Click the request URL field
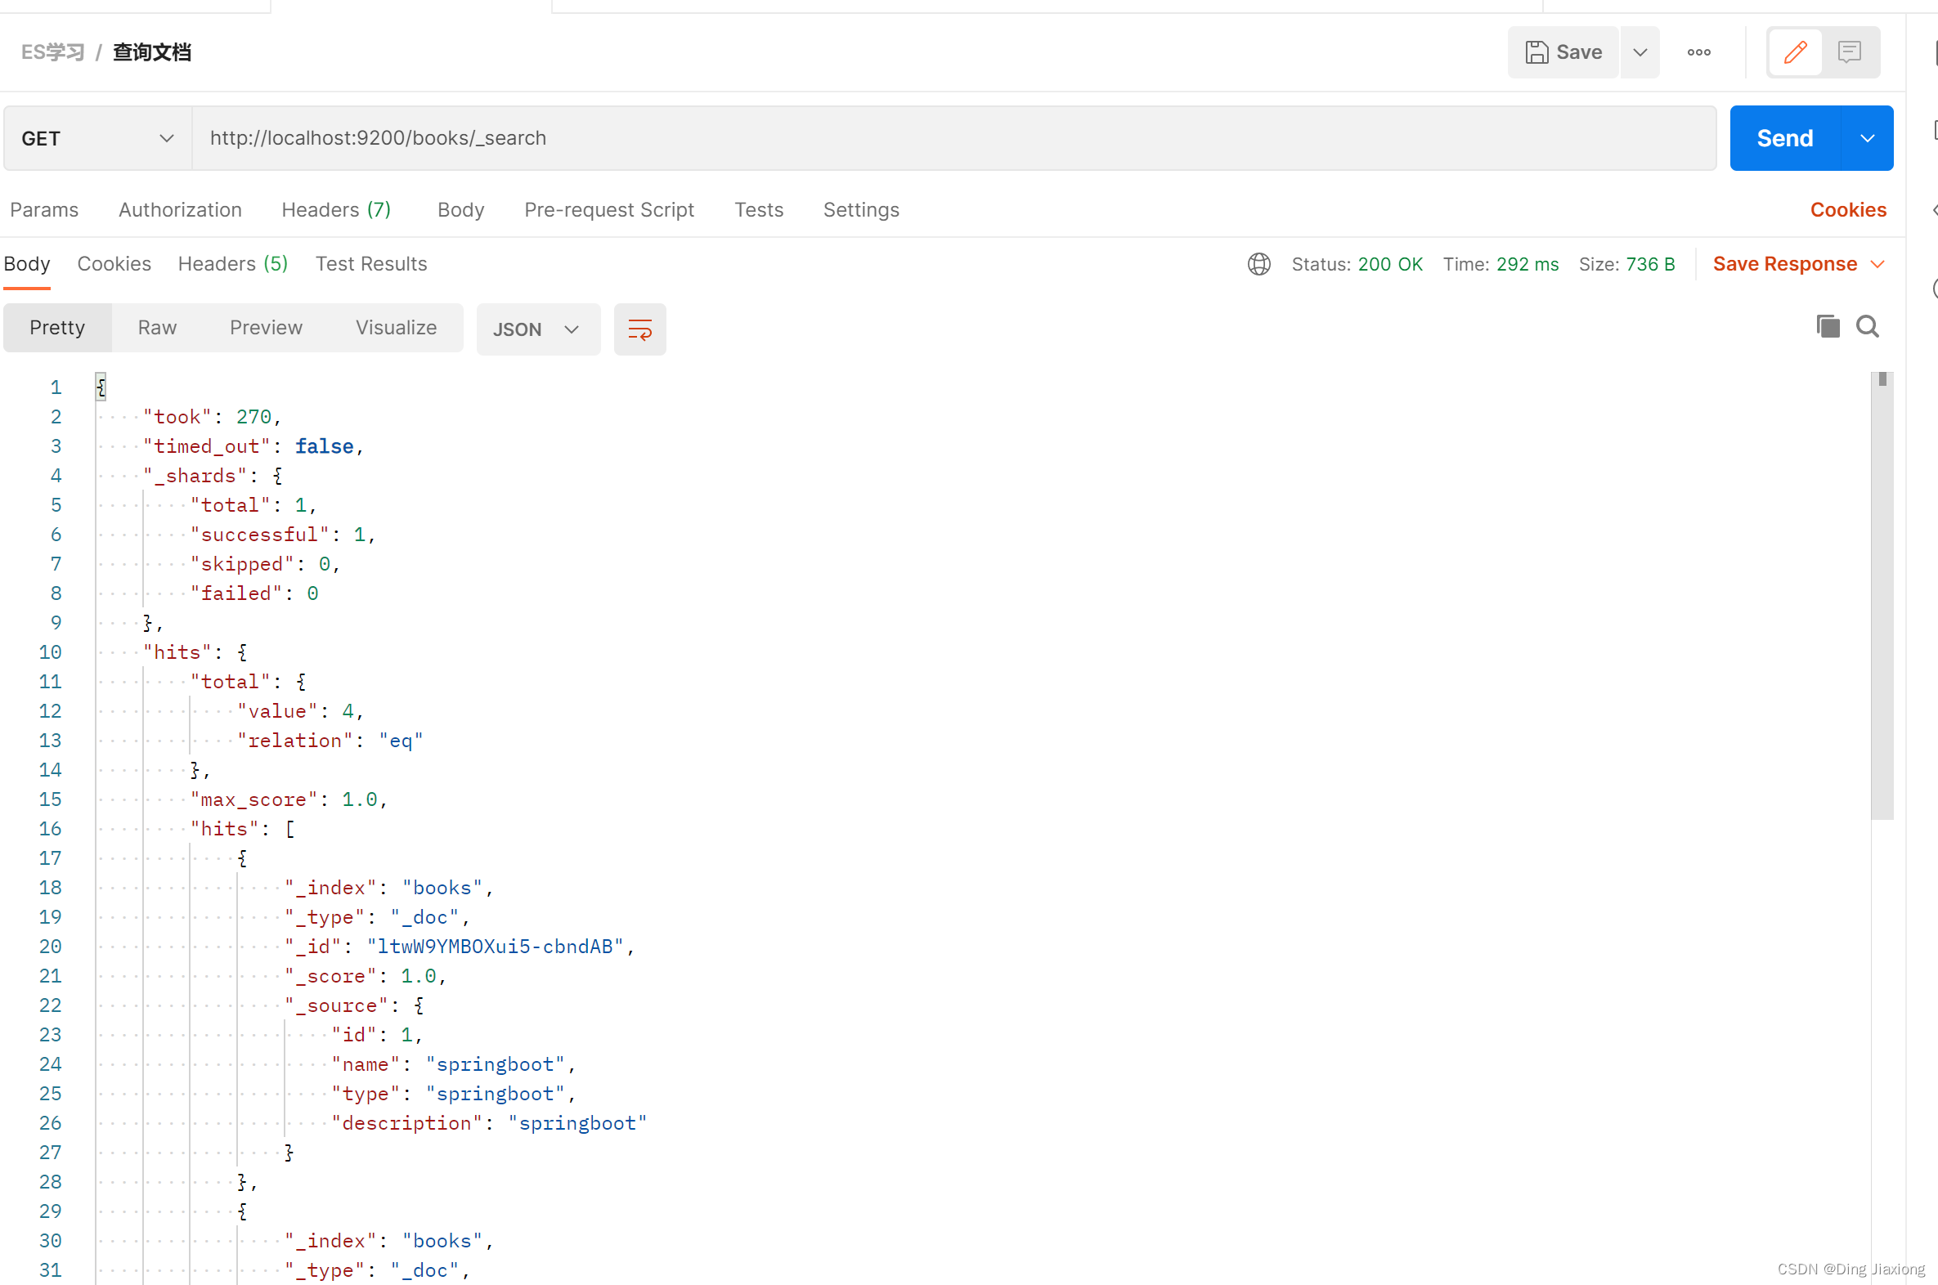This screenshot has width=1938, height=1285. pos(954,138)
